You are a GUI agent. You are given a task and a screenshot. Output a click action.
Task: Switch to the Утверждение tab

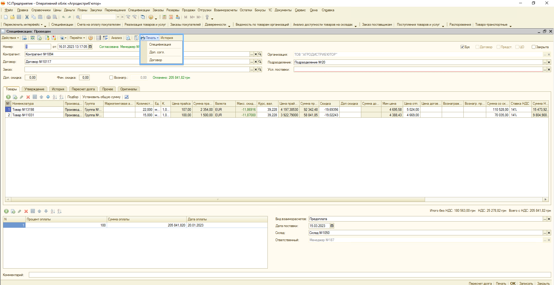pos(34,89)
